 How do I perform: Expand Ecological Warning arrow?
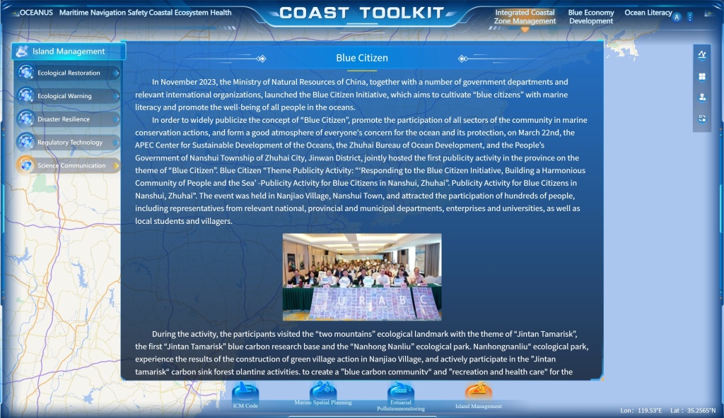pos(116,96)
